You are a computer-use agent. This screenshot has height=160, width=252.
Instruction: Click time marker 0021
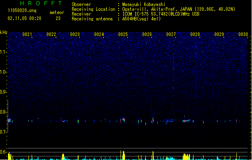pyautogui.click(x=27, y=34)
